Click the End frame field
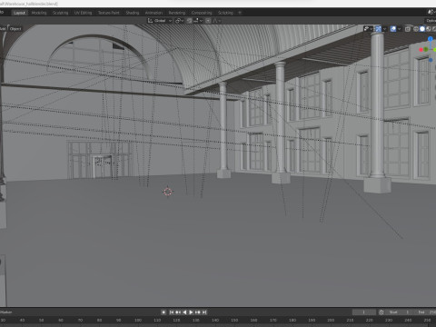The height and width of the screenshot is (327, 436). [425, 312]
